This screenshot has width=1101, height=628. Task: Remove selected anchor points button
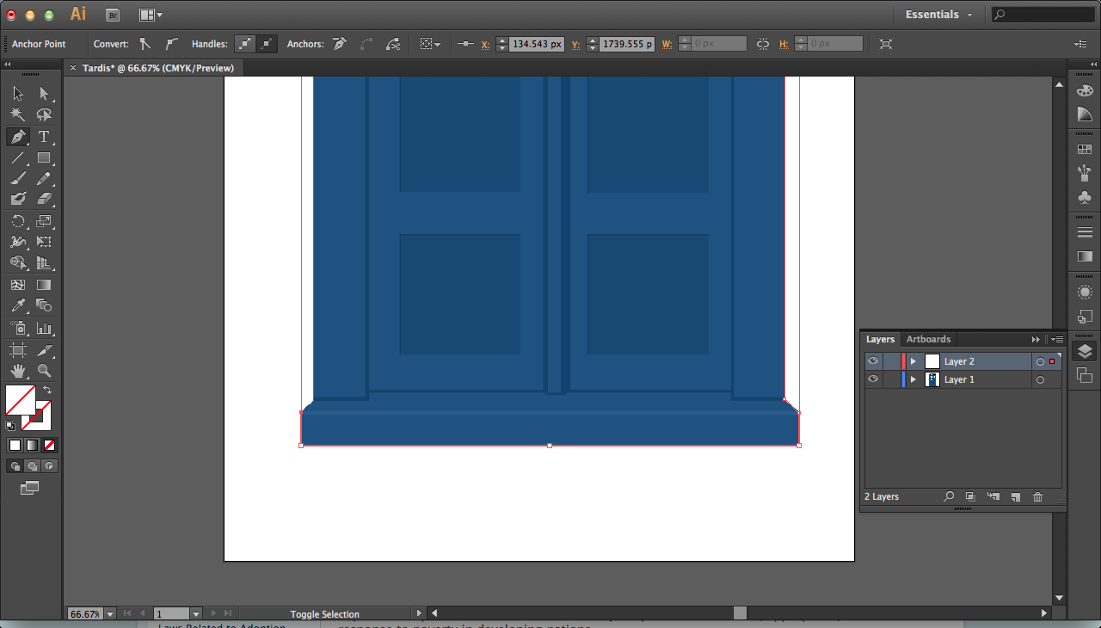coord(341,44)
